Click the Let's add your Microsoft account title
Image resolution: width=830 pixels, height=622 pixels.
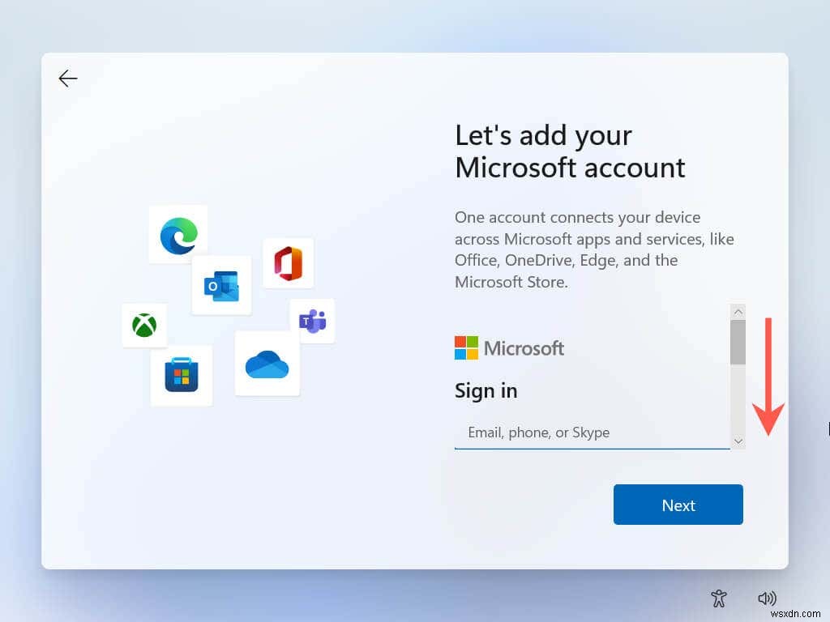coord(570,151)
